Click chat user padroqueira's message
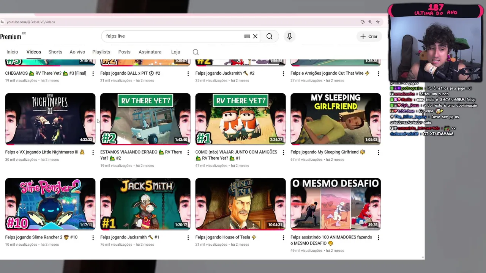 [x=431, y=88]
